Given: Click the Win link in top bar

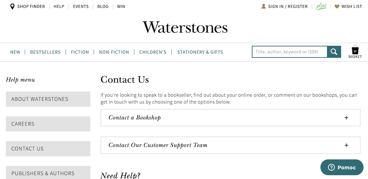Looking at the screenshot, I should (x=121, y=6).
